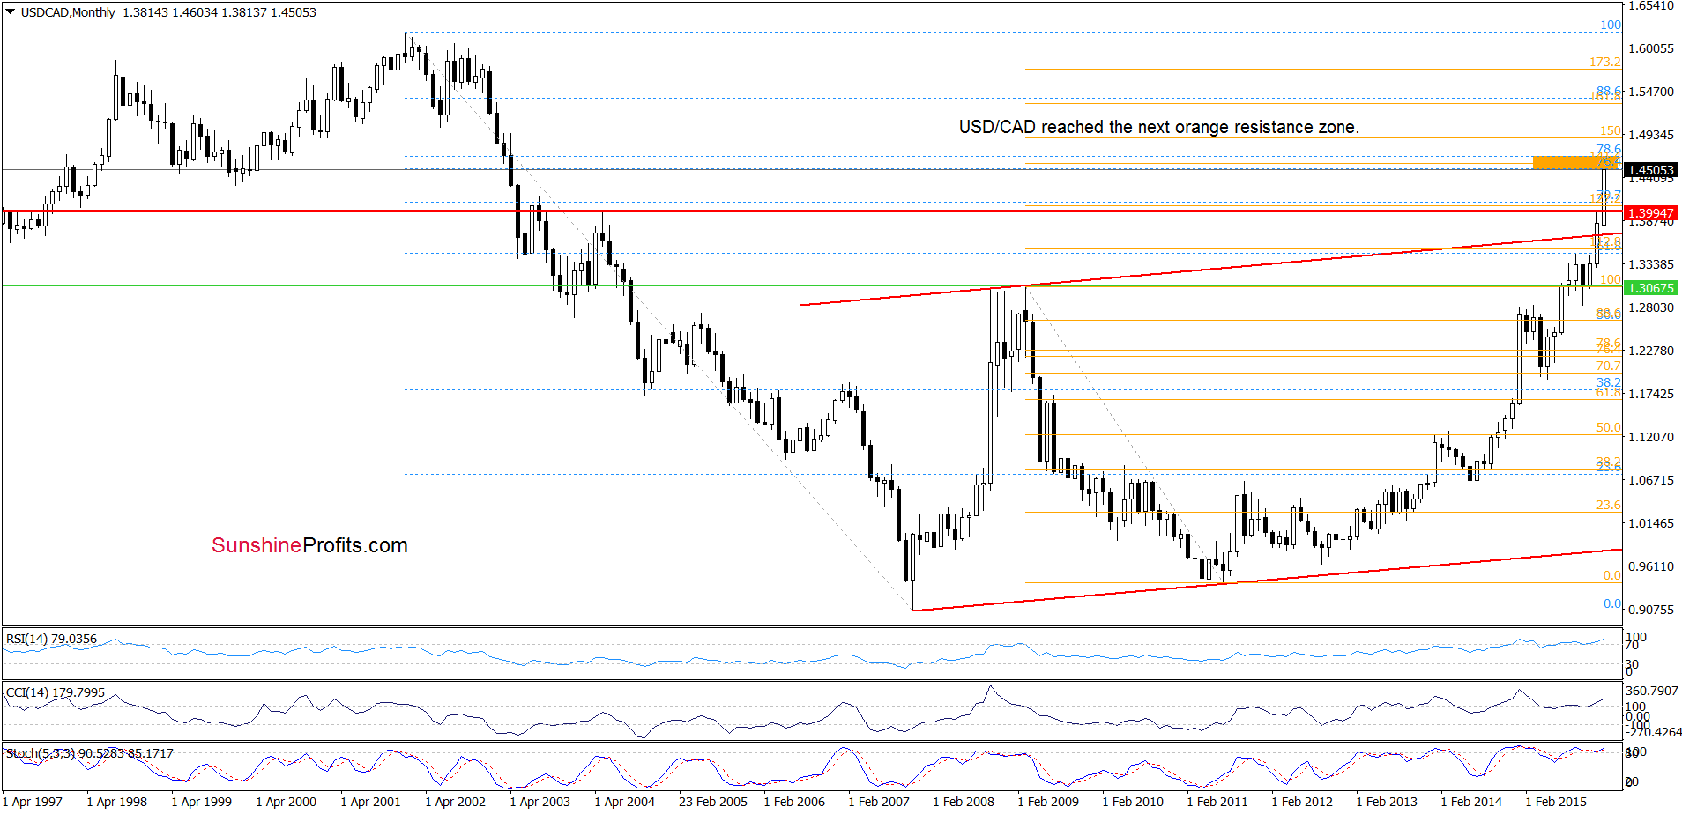Select the orange 23.6 Fibonacci label near 1.03

pyautogui.click(x=1608, y=505)
